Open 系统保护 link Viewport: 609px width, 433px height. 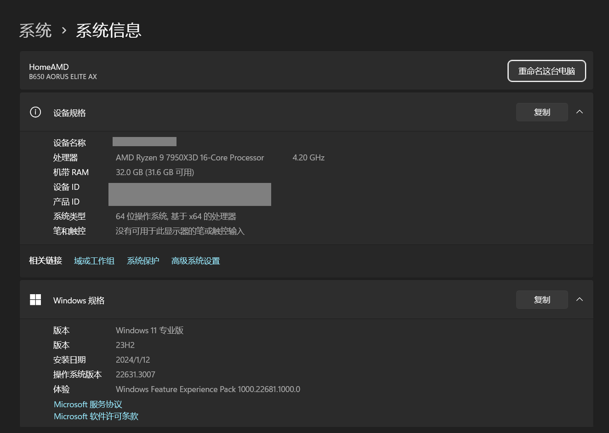[143, 261]
